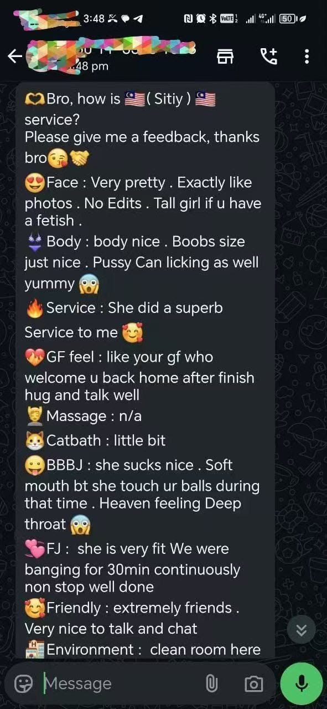Open the business catalog storefront icon

click(225, 56)
